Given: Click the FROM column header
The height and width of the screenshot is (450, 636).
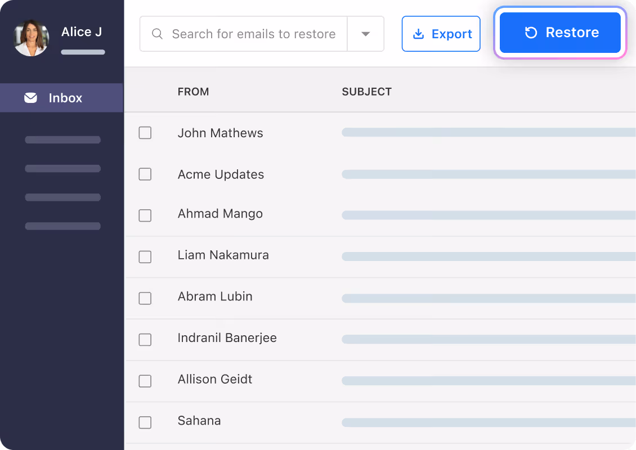Looking at the screenshot, I should [193, 92].
